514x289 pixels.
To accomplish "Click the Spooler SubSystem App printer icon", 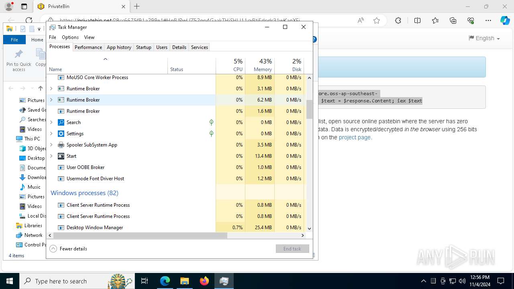I will pyautogui.click(x=61, y=145).
